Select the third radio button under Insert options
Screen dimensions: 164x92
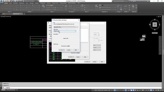point(49,39)
